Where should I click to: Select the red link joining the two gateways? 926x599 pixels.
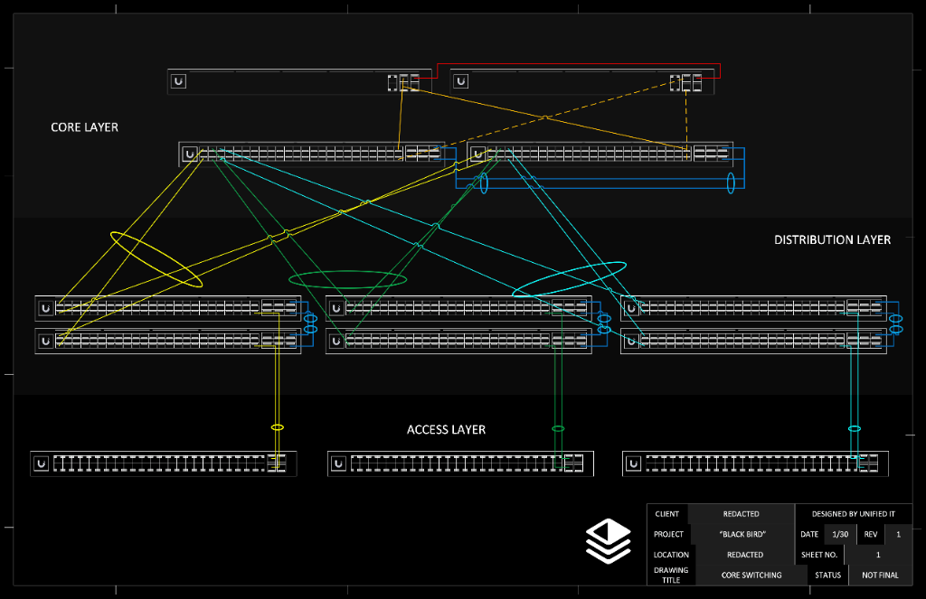pyautogui.click(x=579, y=64)
